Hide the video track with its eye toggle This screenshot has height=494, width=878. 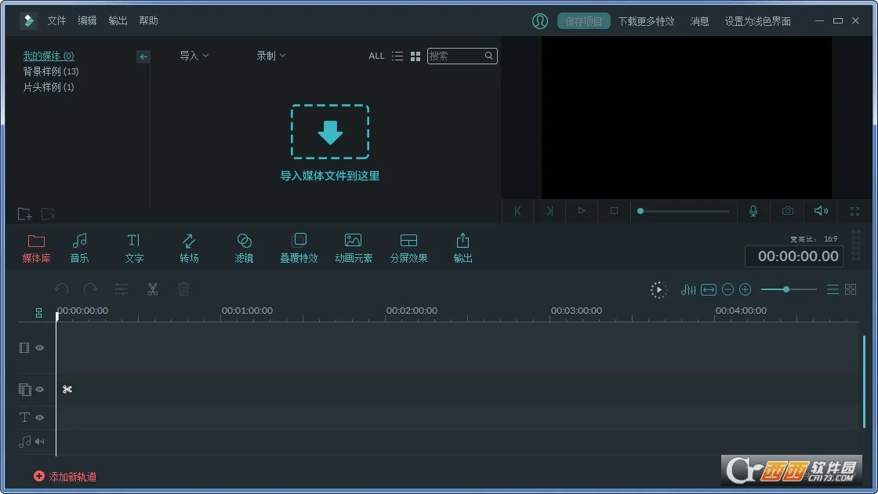coord(40,348)
